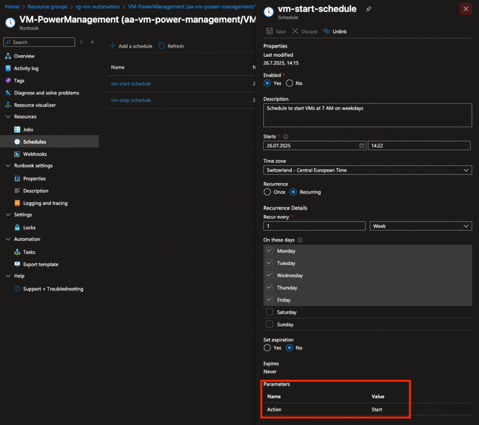Collapse the Help section
This screenshot has width=479, height=425.
(x=8, y=276)
